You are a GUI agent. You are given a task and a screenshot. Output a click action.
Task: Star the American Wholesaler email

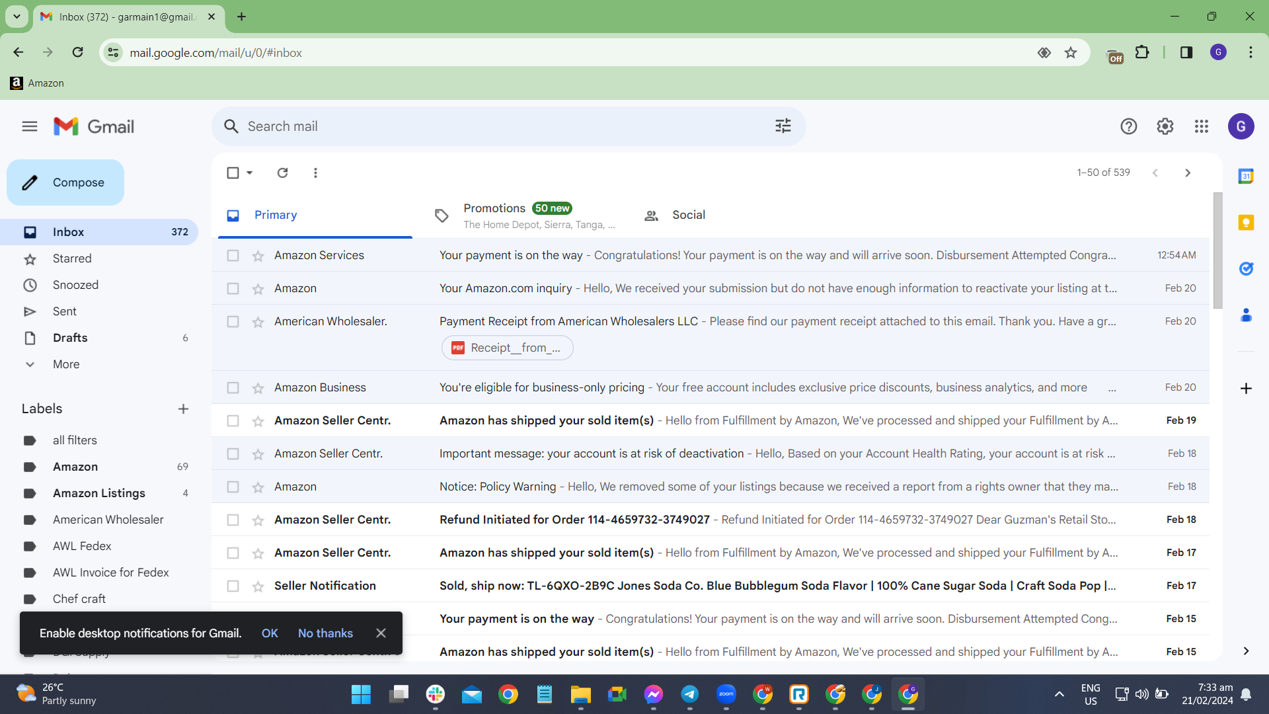[258, 322]
